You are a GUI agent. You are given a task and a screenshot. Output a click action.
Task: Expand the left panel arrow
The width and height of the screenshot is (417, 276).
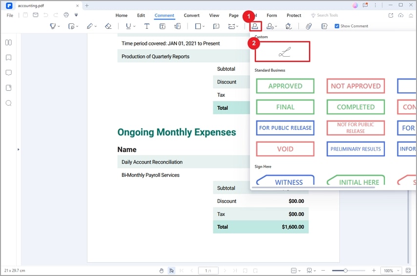click(19, 149)
